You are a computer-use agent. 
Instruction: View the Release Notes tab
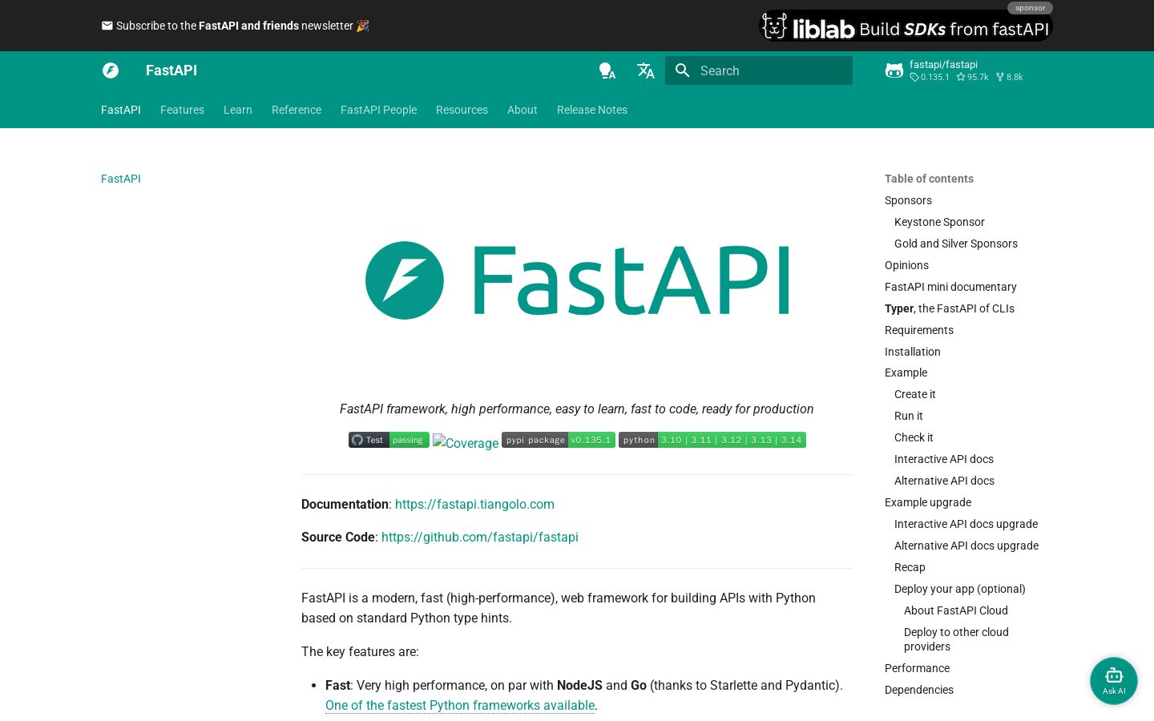point(592,110)
